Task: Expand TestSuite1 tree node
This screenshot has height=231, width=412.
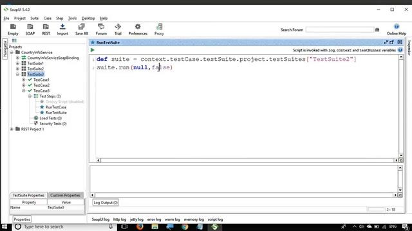Action: (x=17, y=64)
